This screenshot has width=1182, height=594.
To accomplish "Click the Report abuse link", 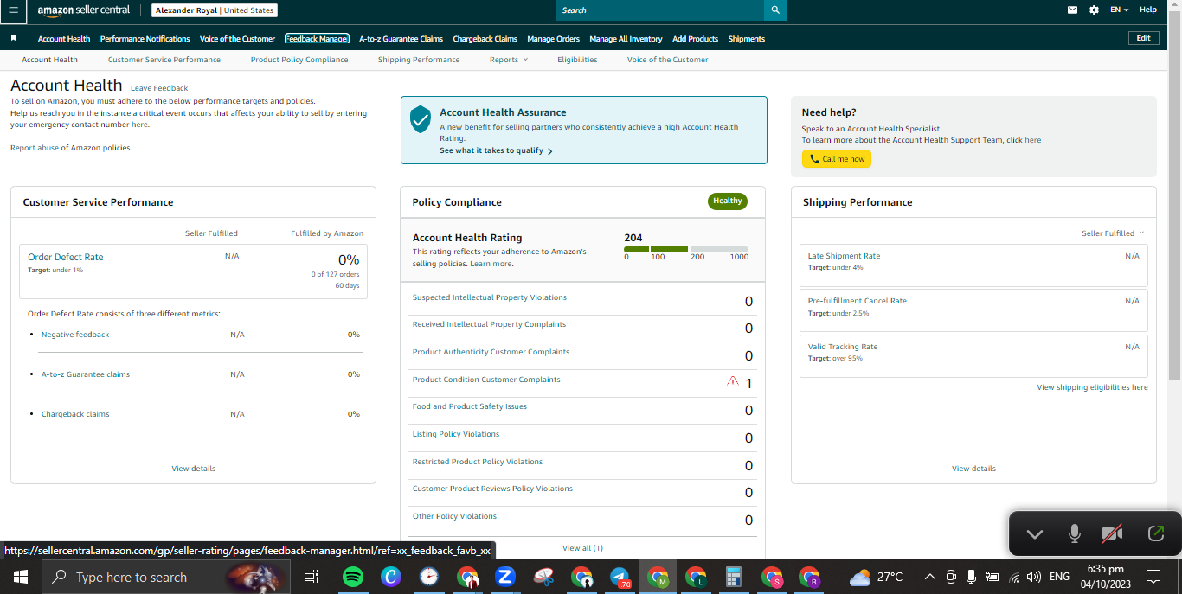I will (x=35, y=148).
